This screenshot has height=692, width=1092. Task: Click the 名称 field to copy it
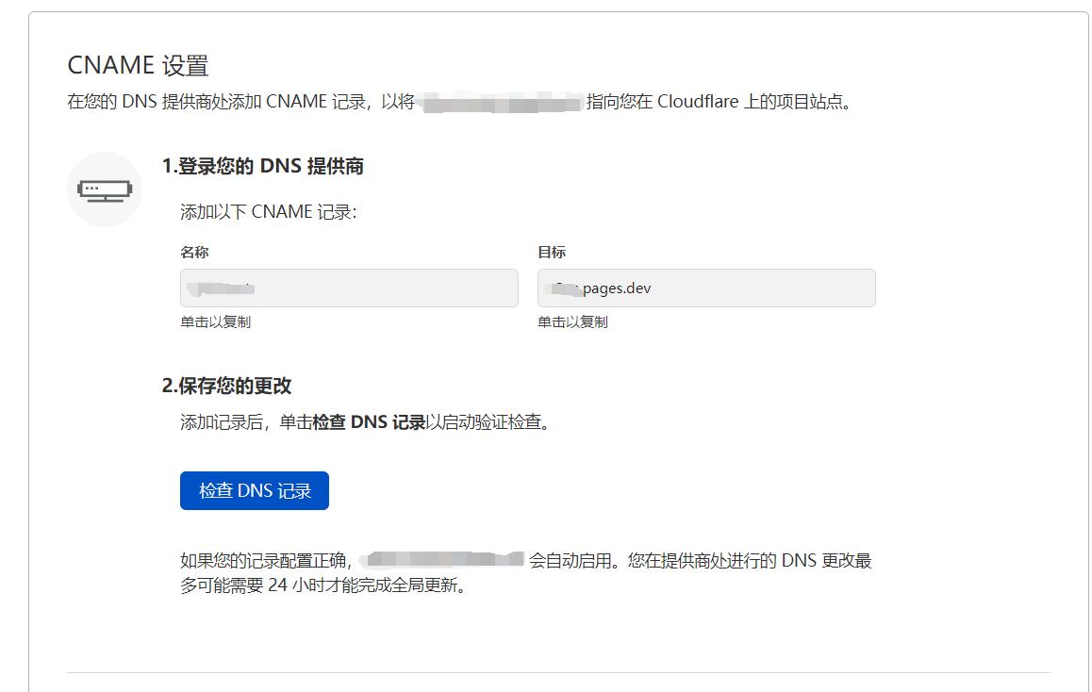tap(349, 288)
